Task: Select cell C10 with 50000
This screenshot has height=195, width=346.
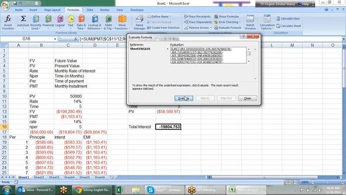Action: [68, 96]
